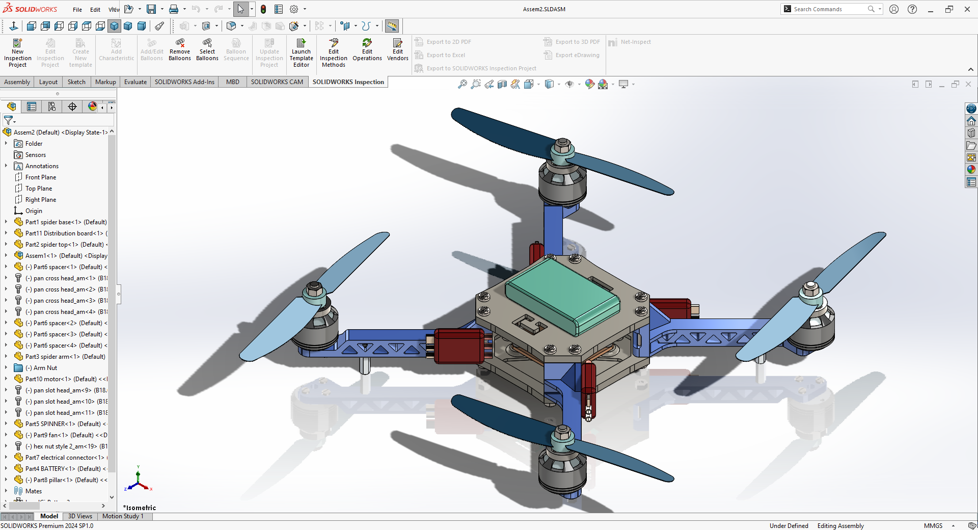Toggle Shaded With Edges display style

point(115,26)
